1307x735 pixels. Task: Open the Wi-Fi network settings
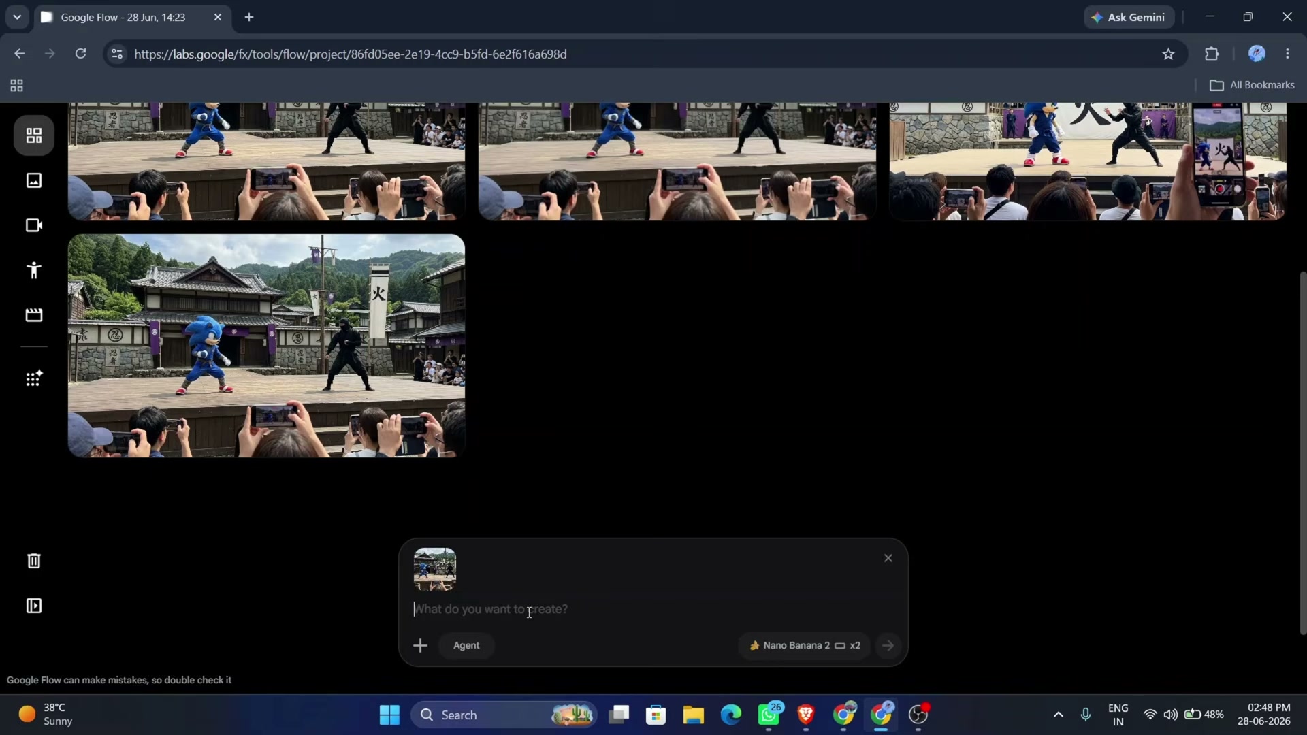point(1150,715)
